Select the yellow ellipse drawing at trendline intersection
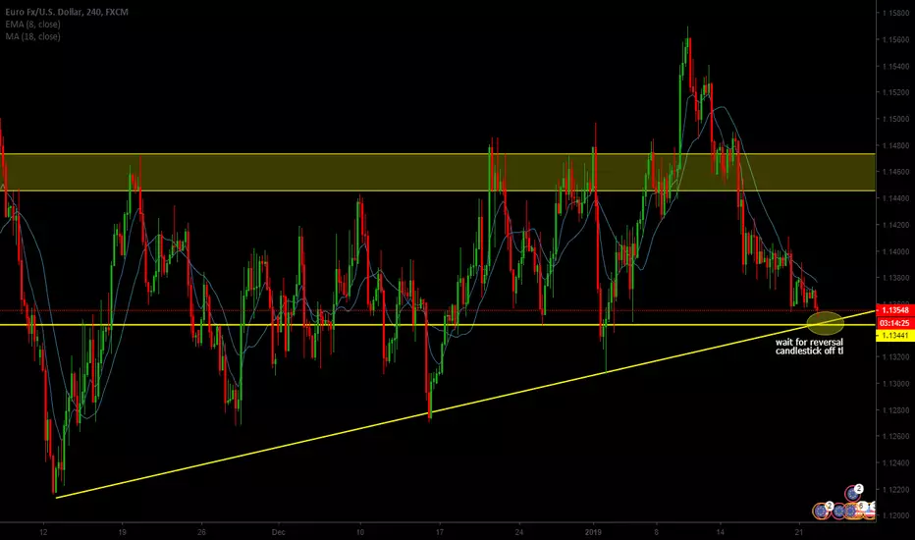Viewport: 915px width, 540px height. click(x=825, y=322)
